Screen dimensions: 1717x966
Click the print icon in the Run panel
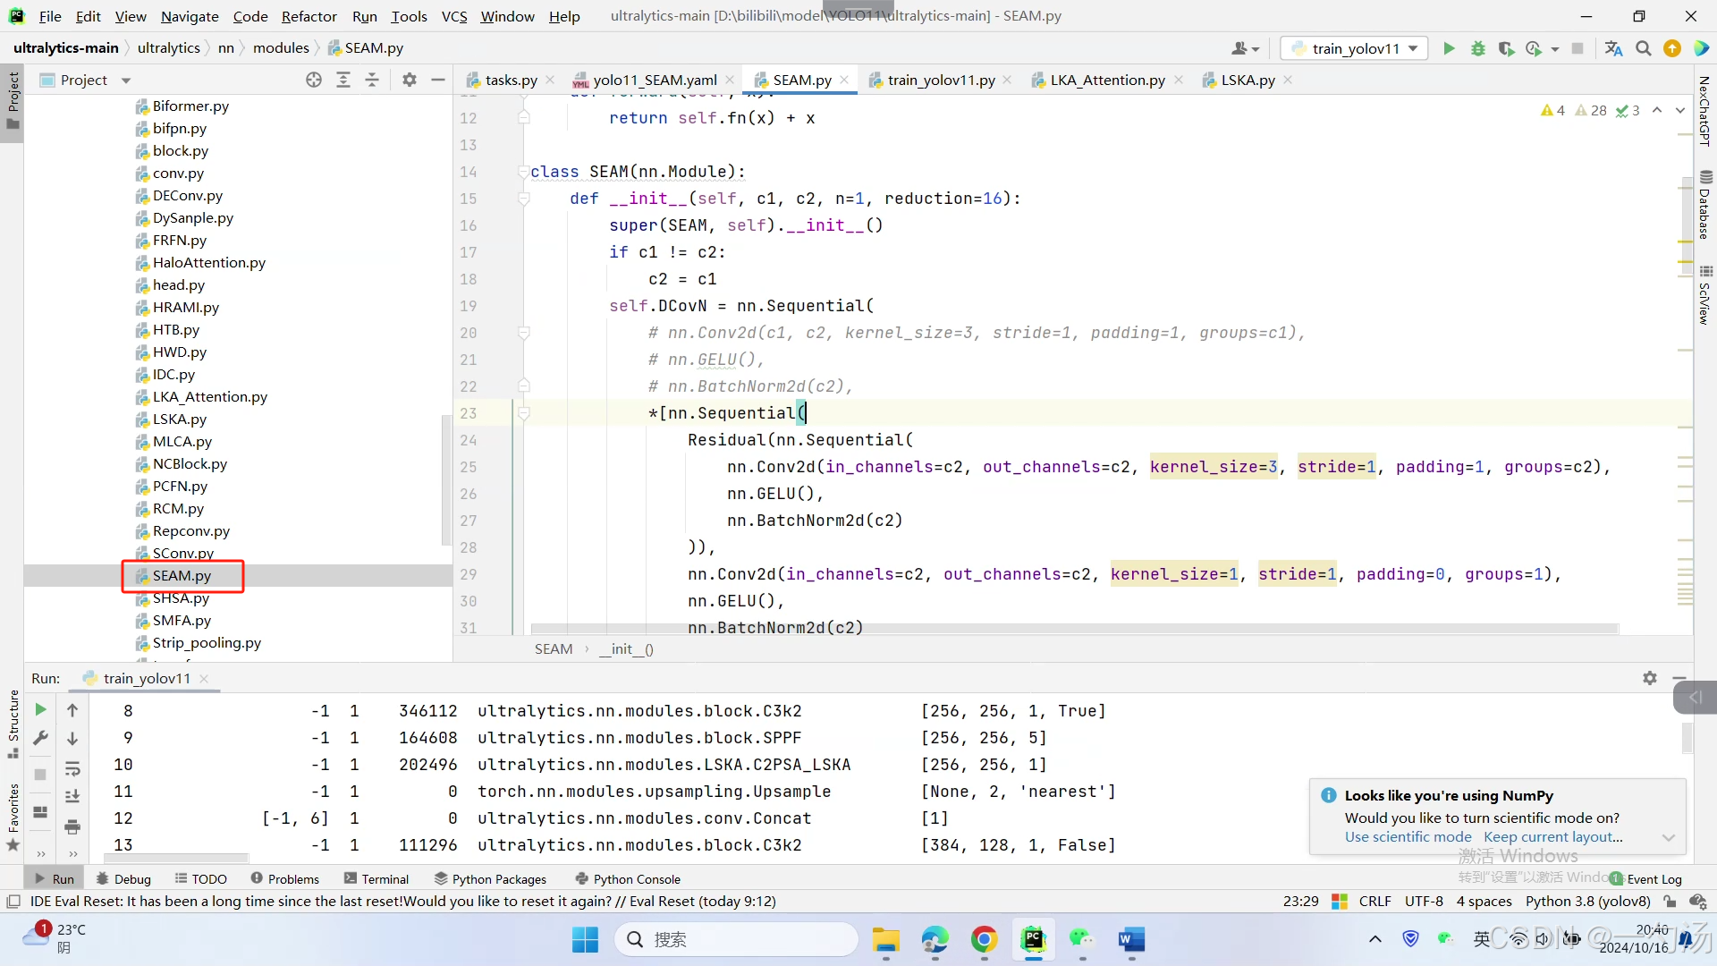[x=72, y=826]
